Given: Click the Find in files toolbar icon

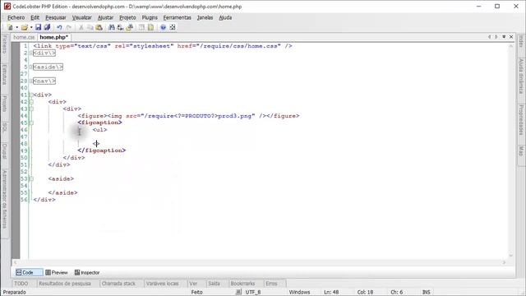Looking at the screenshot, I should coord(130,27).
